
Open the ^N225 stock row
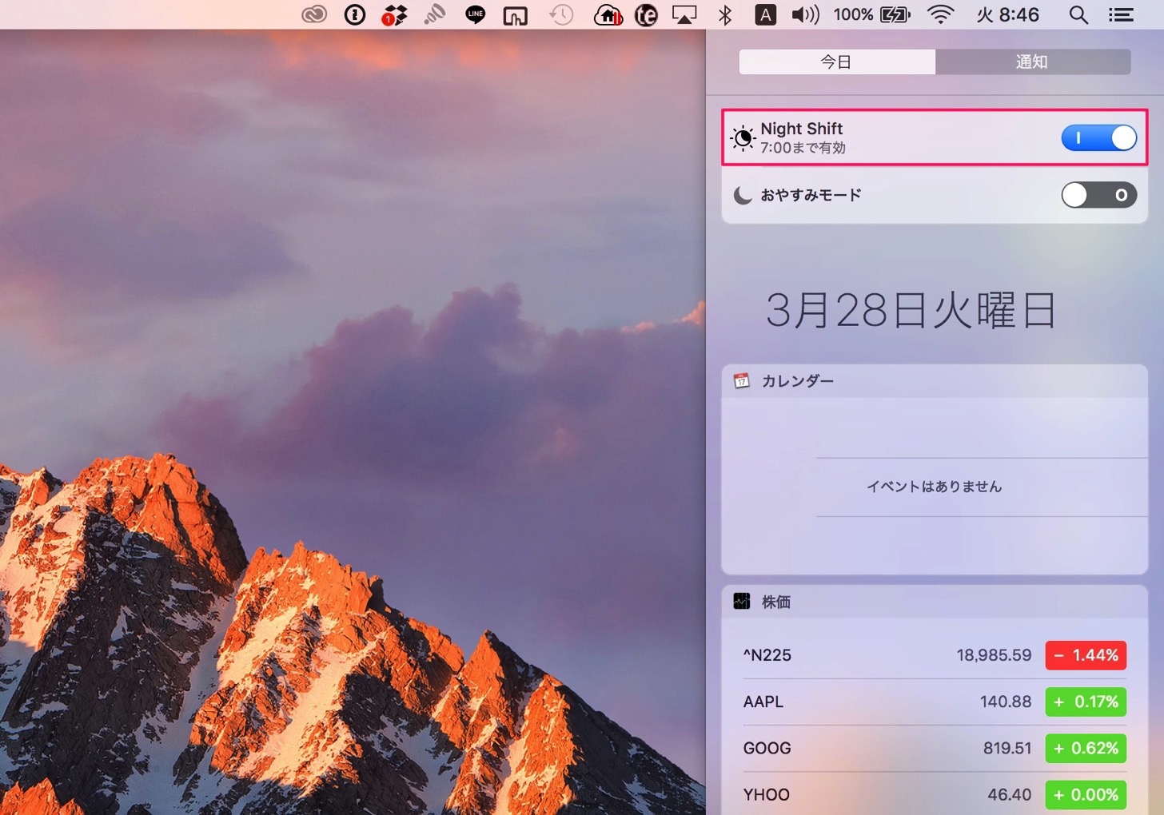point(935,655)
